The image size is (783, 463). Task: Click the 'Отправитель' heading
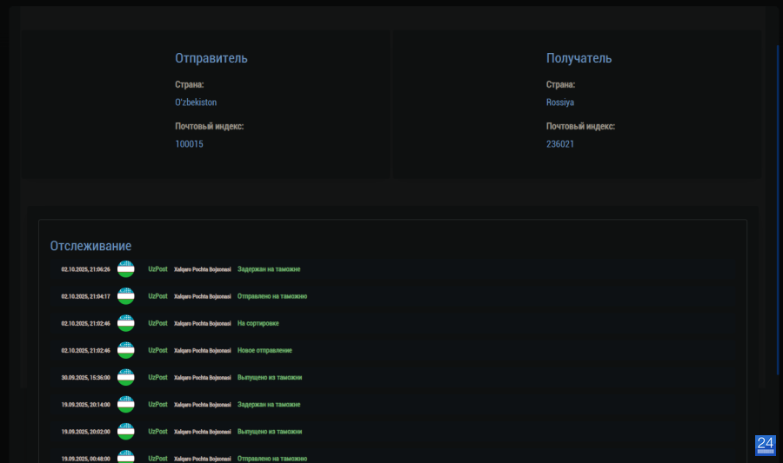[x=211, y=58]
